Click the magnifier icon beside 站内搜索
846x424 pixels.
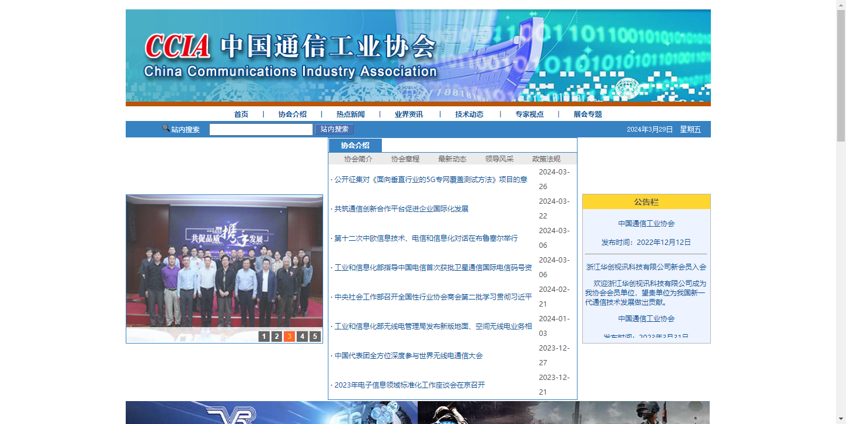(166, 128)
